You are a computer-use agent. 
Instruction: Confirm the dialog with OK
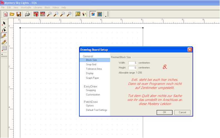click(x=164, y=112)
